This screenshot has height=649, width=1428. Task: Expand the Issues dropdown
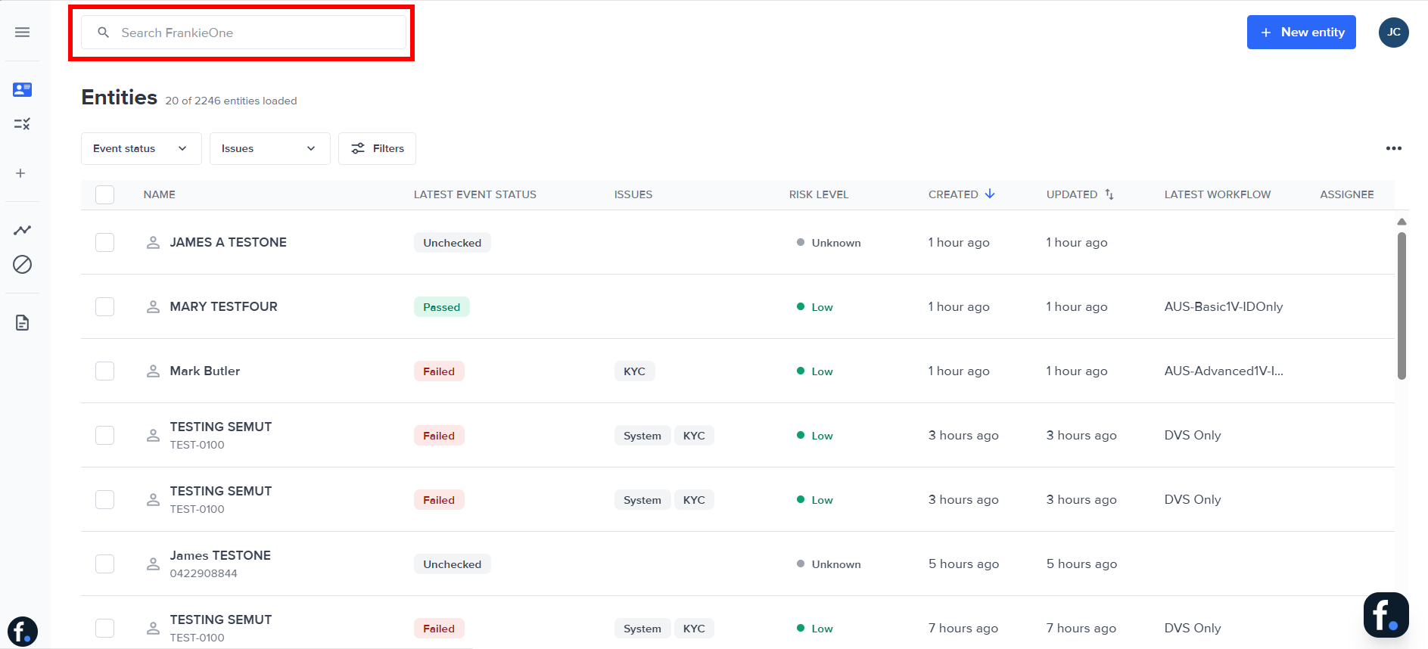pos(269,148)
